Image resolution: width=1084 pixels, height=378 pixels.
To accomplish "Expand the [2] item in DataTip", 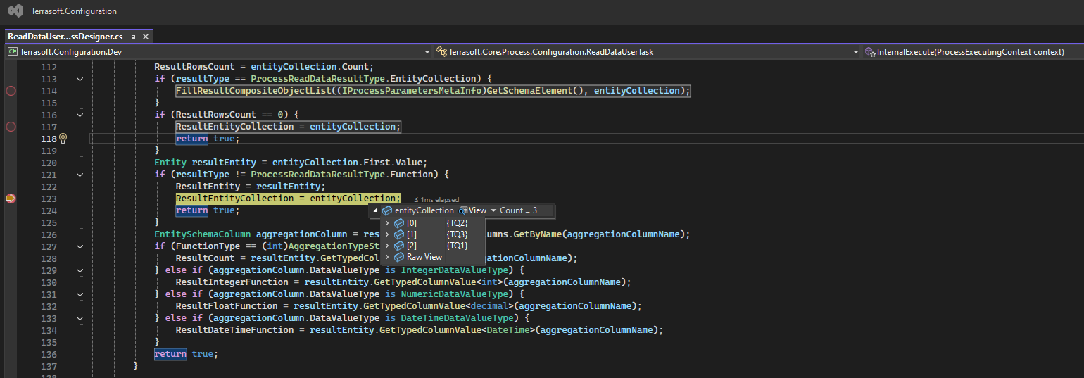I will pos(387,246).
